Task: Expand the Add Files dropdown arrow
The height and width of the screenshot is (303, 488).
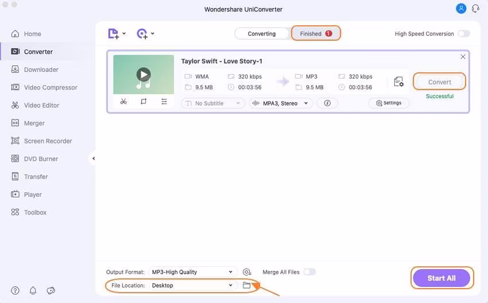Action: click(x=124, y=34)
